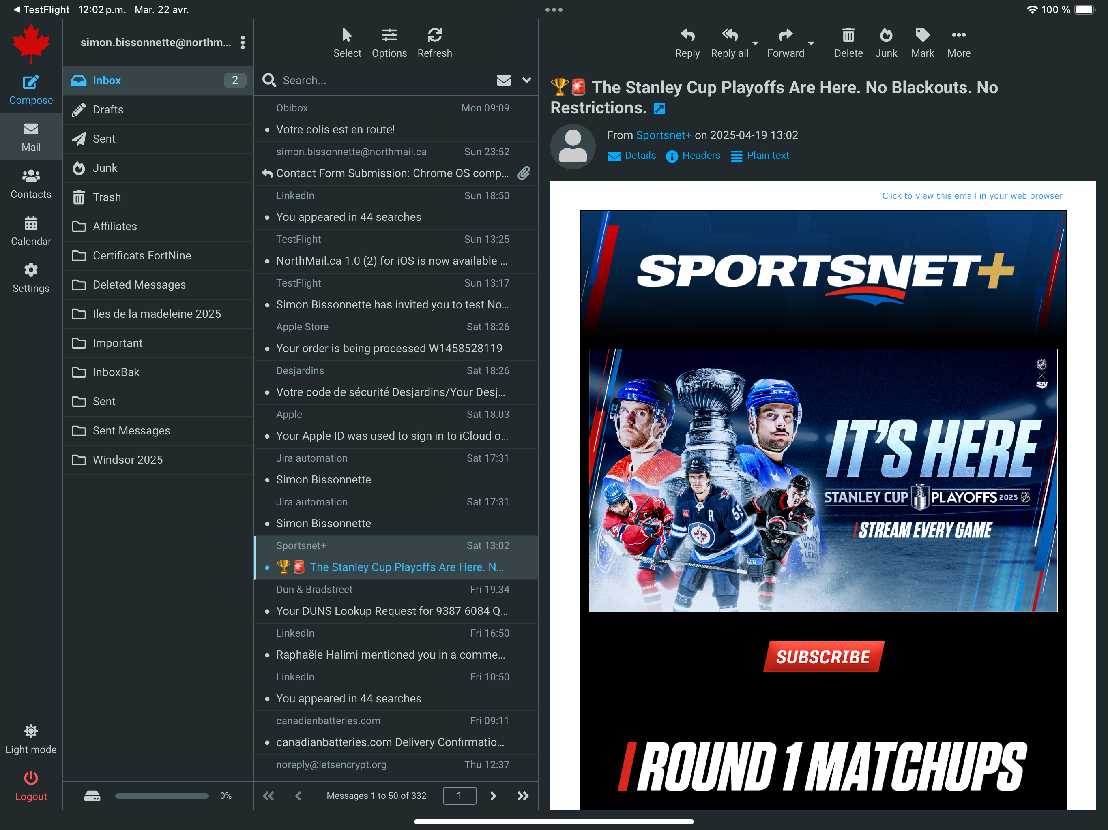This screenshot has width=1108, height=830.
Task: Click the Search field
Action: click(386, 80)
